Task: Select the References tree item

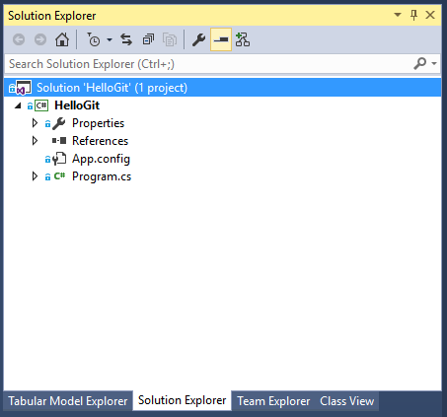Action: click(x=100, y=141)
